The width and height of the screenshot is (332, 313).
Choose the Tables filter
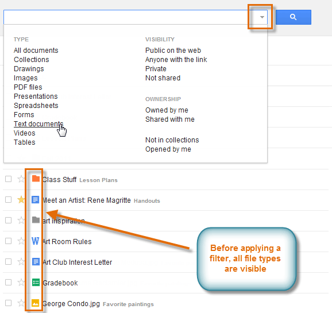pyautogui.click(x=24, y=142)
